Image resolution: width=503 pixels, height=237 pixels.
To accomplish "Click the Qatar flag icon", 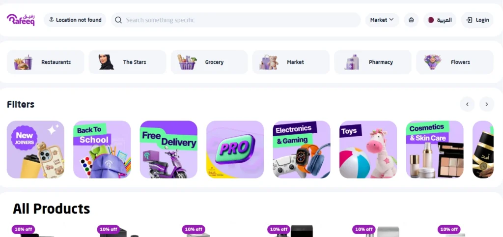I will (x=431, y=20).
